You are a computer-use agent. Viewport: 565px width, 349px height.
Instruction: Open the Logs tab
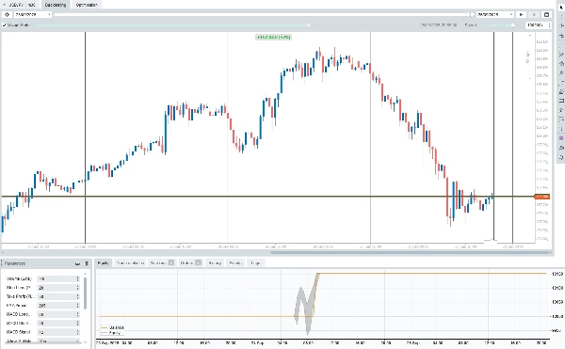pyautogui.click(x=255, y=263)
